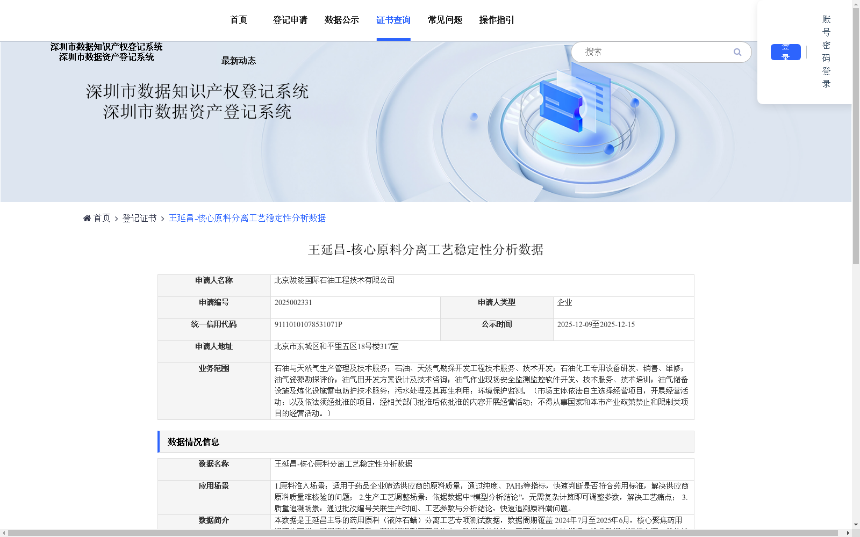Open 数据公示 navigation tab
Image resolution: width=860 pixels, height=537 pixels.
click(x=342, y=20)
